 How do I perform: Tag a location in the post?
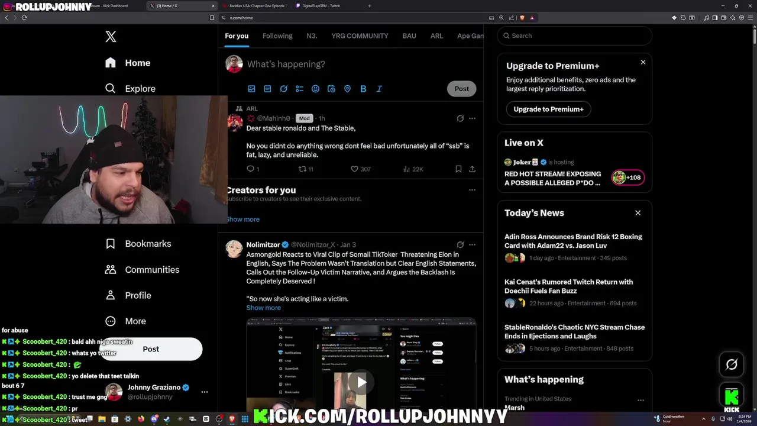pos(347,89)
